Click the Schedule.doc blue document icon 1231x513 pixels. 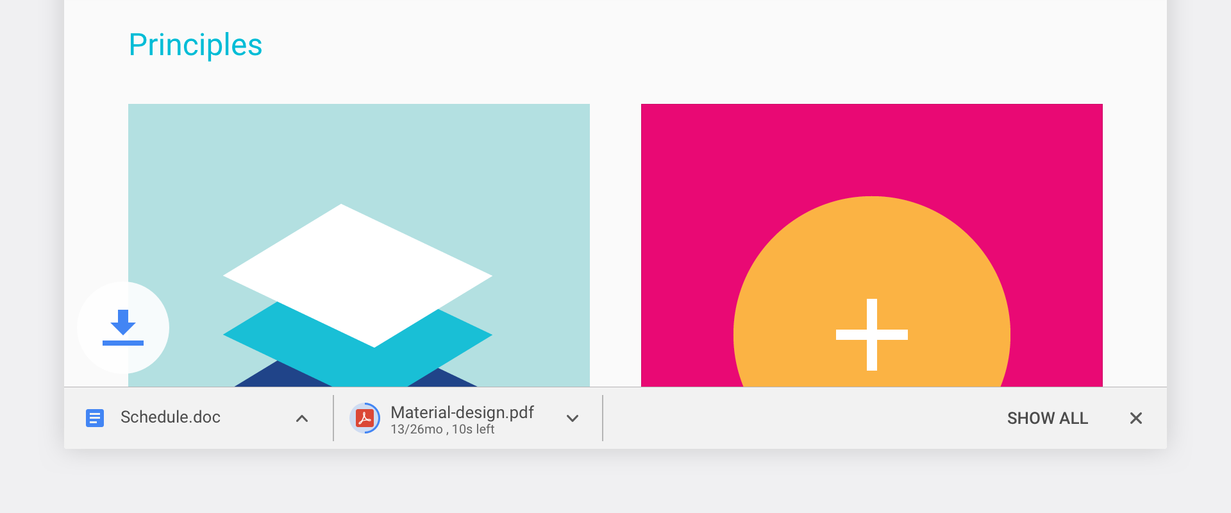(x=95, y=418)
